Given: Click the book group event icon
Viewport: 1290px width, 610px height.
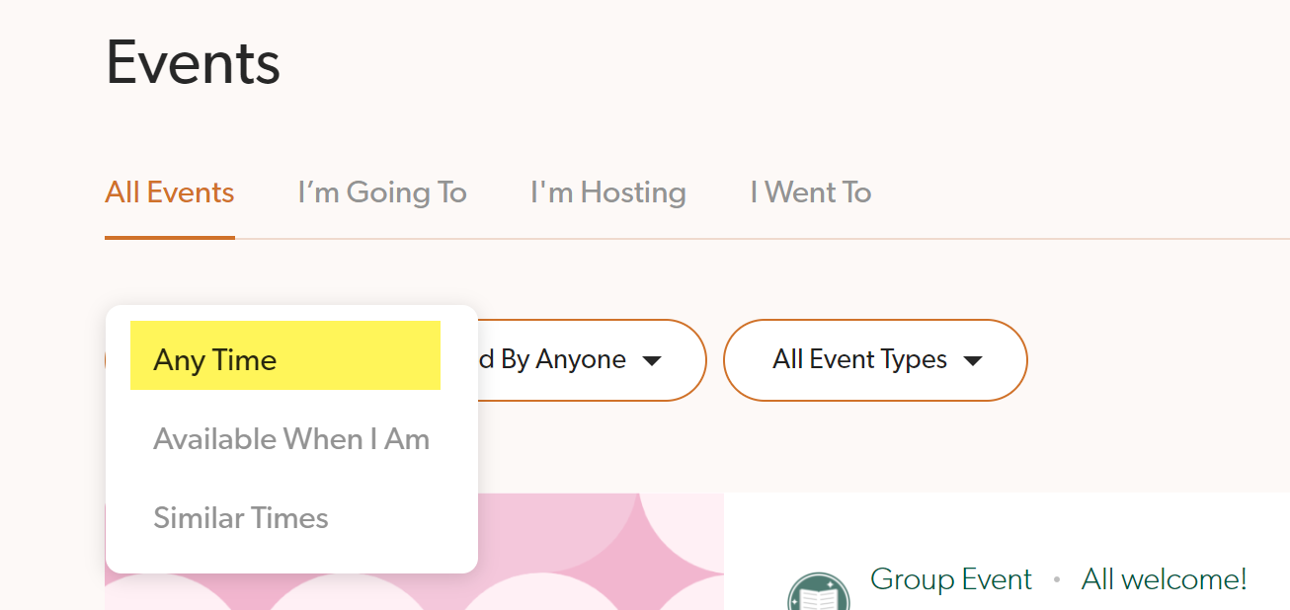Looking at the screenshot, I should 819,592.
